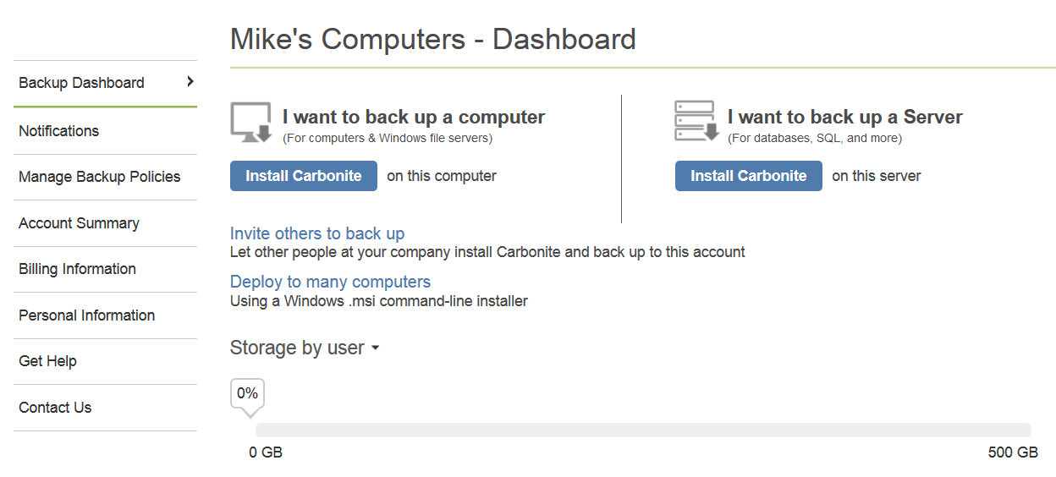The image size is (1056, 477).
Task: Click Get Help in sidebar
Action: pyautogui.click(x=47, y=361)
